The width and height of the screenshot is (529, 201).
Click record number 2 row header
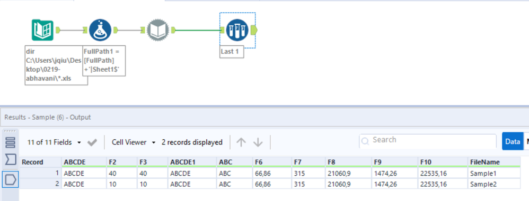tap(40, 184)
